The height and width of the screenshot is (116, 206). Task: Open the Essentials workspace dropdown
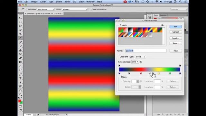click(x=179, y=9)
